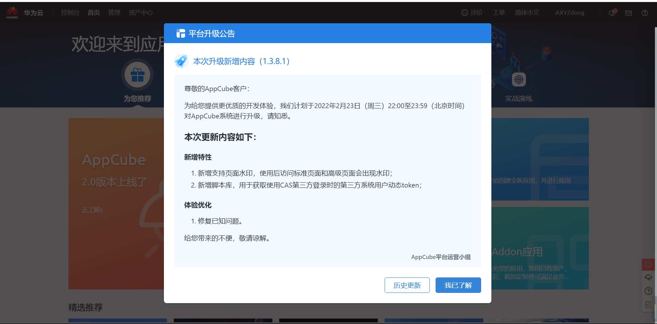Select the 为您推荐 tab label
Image resolution: width=657 pixels, height=324 pixels.
click(138, 99)
